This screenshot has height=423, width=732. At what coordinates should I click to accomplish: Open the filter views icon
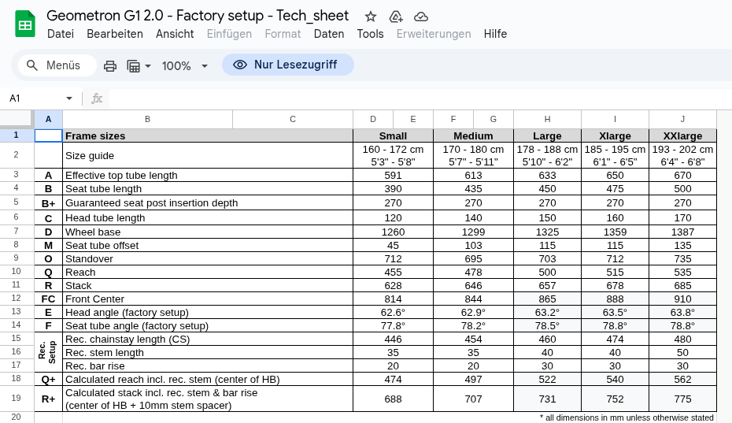[x=133, y=65]
